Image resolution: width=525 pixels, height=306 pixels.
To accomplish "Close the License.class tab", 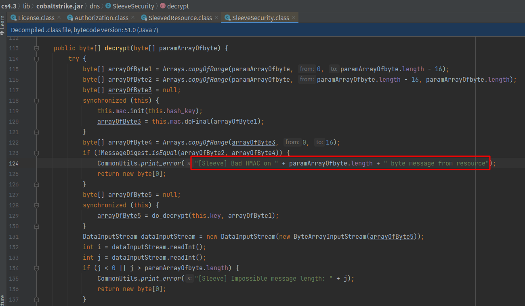I will pos(59,17).
